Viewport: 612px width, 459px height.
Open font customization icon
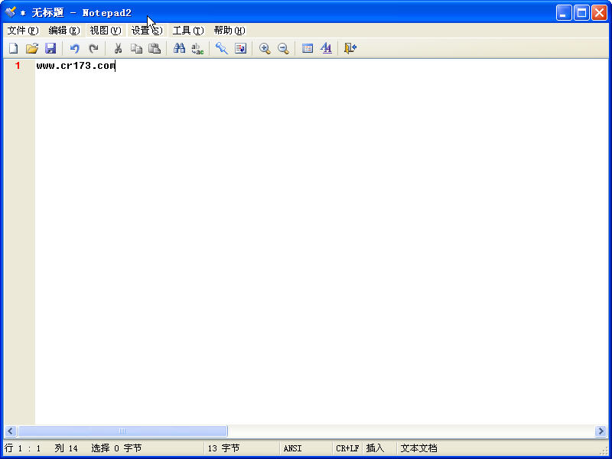pyautogui.click(x=326, y=48)
